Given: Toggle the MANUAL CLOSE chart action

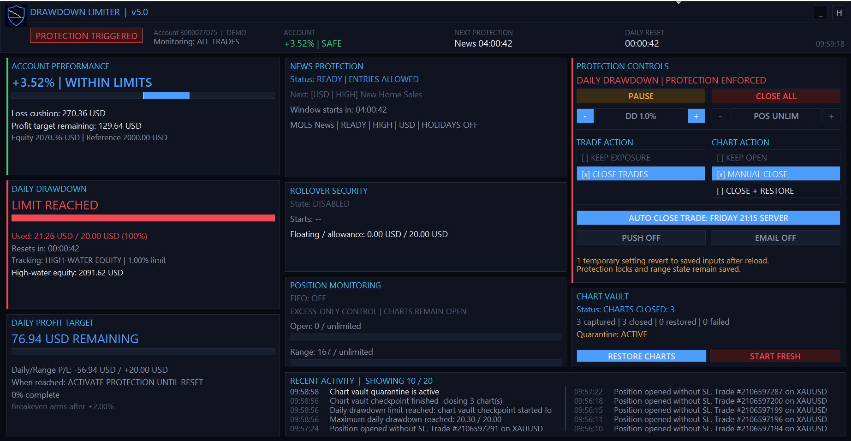Looking at the screenshot, I should point(776,174).
